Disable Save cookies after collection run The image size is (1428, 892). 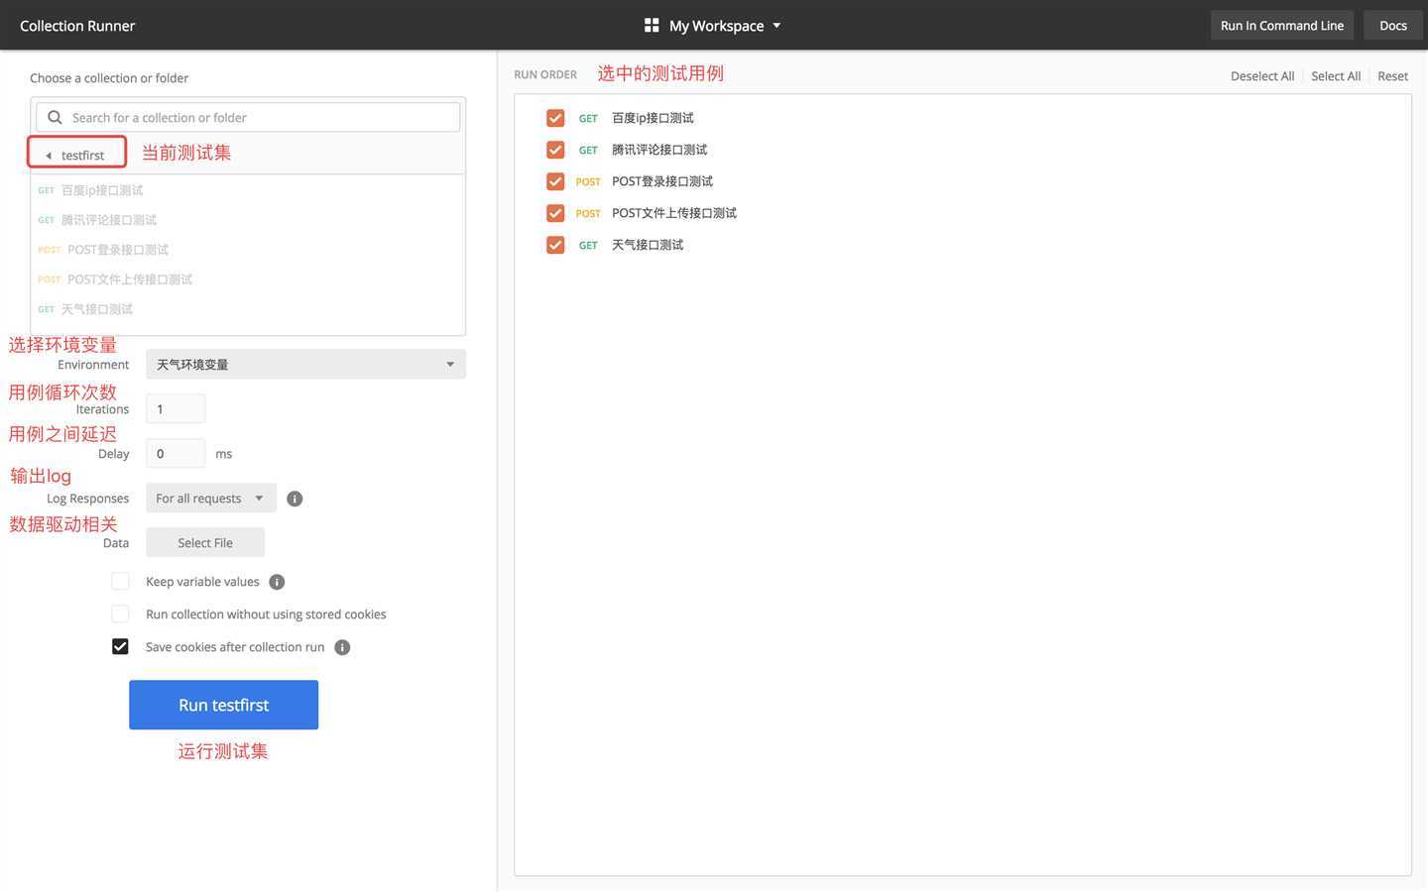pyautogui.click(x=120, y=646)
